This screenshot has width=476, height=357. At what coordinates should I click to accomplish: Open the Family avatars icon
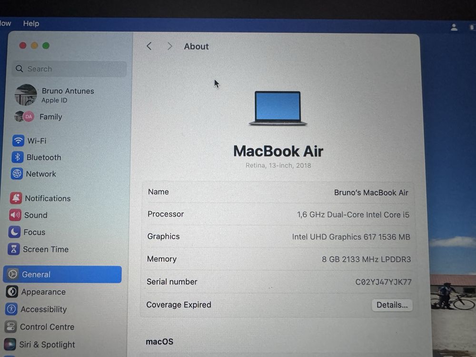coord(24,116)
